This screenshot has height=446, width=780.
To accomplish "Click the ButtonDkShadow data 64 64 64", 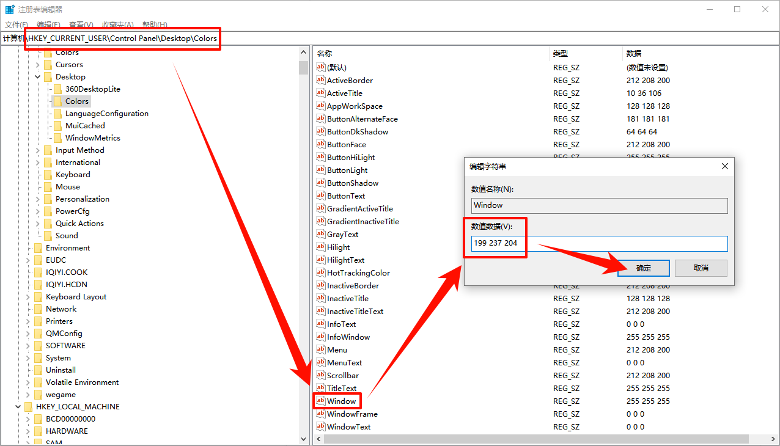I will [642, 131].
